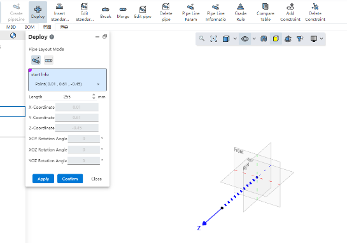Expand the monitor display dropdown arrow
Screen dimensions: 347x243
click(x=322, y=39)
